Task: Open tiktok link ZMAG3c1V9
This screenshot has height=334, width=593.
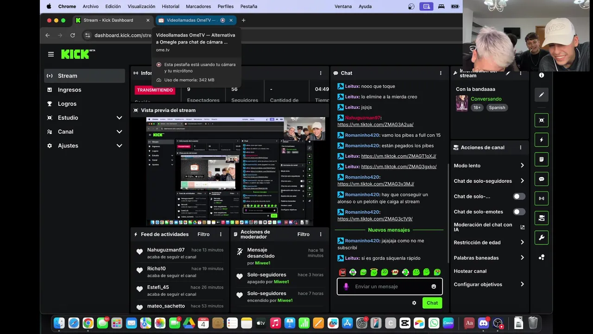Action: [375, 219]
